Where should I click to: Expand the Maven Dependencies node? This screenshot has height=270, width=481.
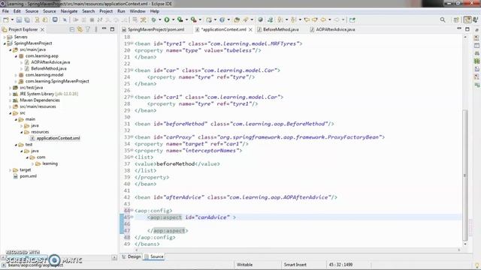click(10, 100)
